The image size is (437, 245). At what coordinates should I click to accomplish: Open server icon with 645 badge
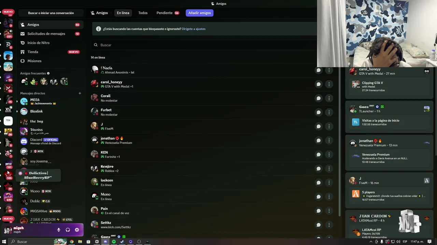8,197
